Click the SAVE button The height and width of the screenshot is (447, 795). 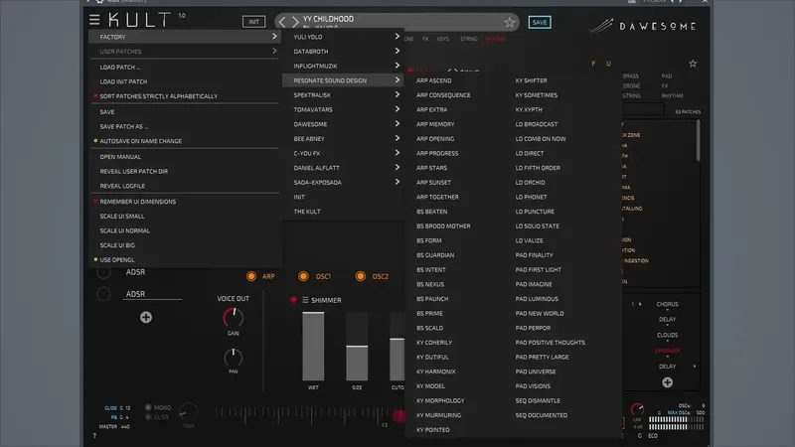point(540,22)
